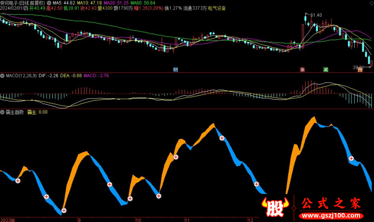
Task: Click the 61.40 high price annotation
Action: click(316, 15)
